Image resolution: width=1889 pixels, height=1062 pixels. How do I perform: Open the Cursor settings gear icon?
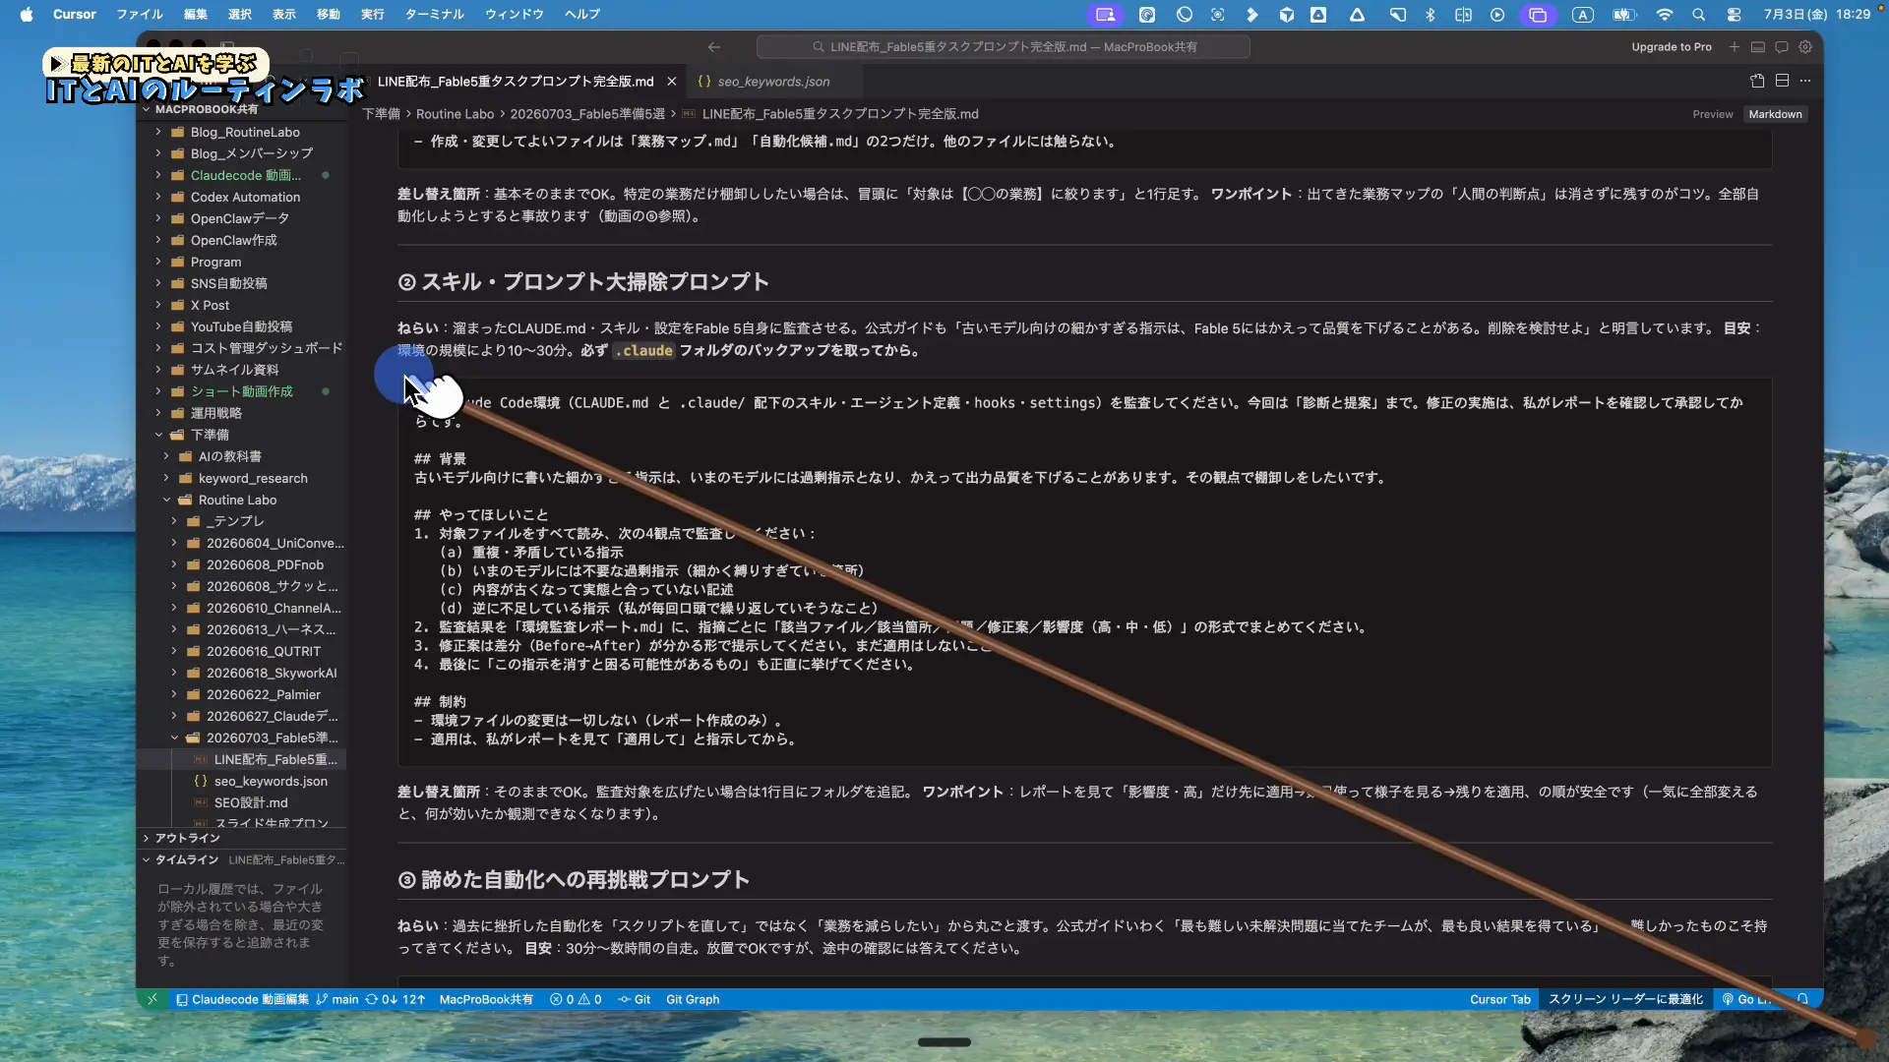(1805, 46)
